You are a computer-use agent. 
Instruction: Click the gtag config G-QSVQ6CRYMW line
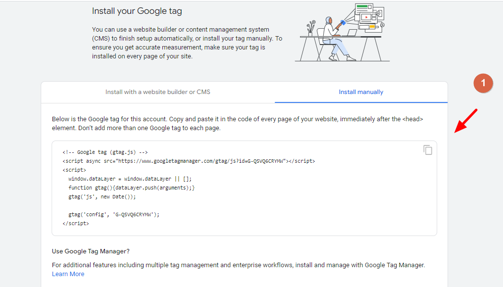point(114,215)
